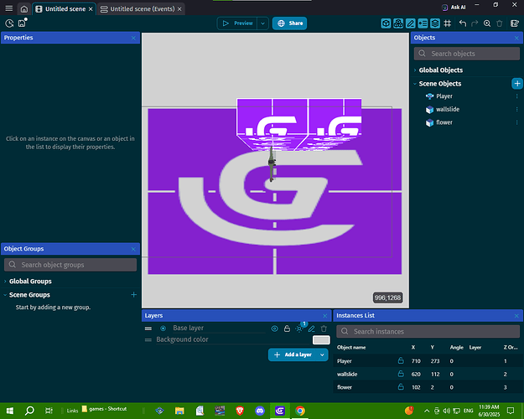Open the Background color swatch
This screenshot has width=524, height=419.
click(x=321, y=340)
